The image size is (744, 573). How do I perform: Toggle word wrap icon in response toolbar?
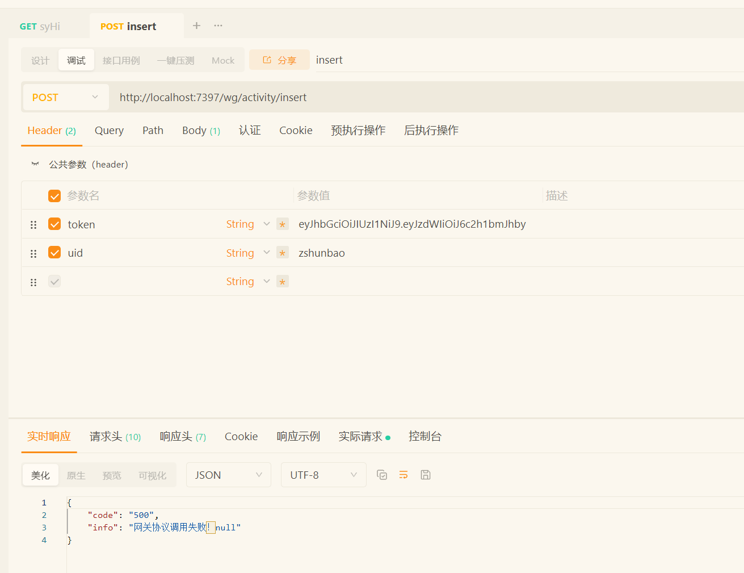(x=403, y=475)
